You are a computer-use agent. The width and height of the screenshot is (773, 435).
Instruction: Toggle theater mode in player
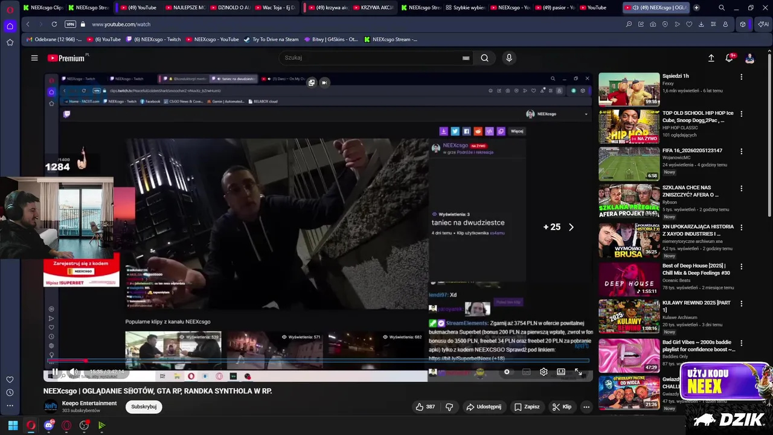(x=561, y=372)
